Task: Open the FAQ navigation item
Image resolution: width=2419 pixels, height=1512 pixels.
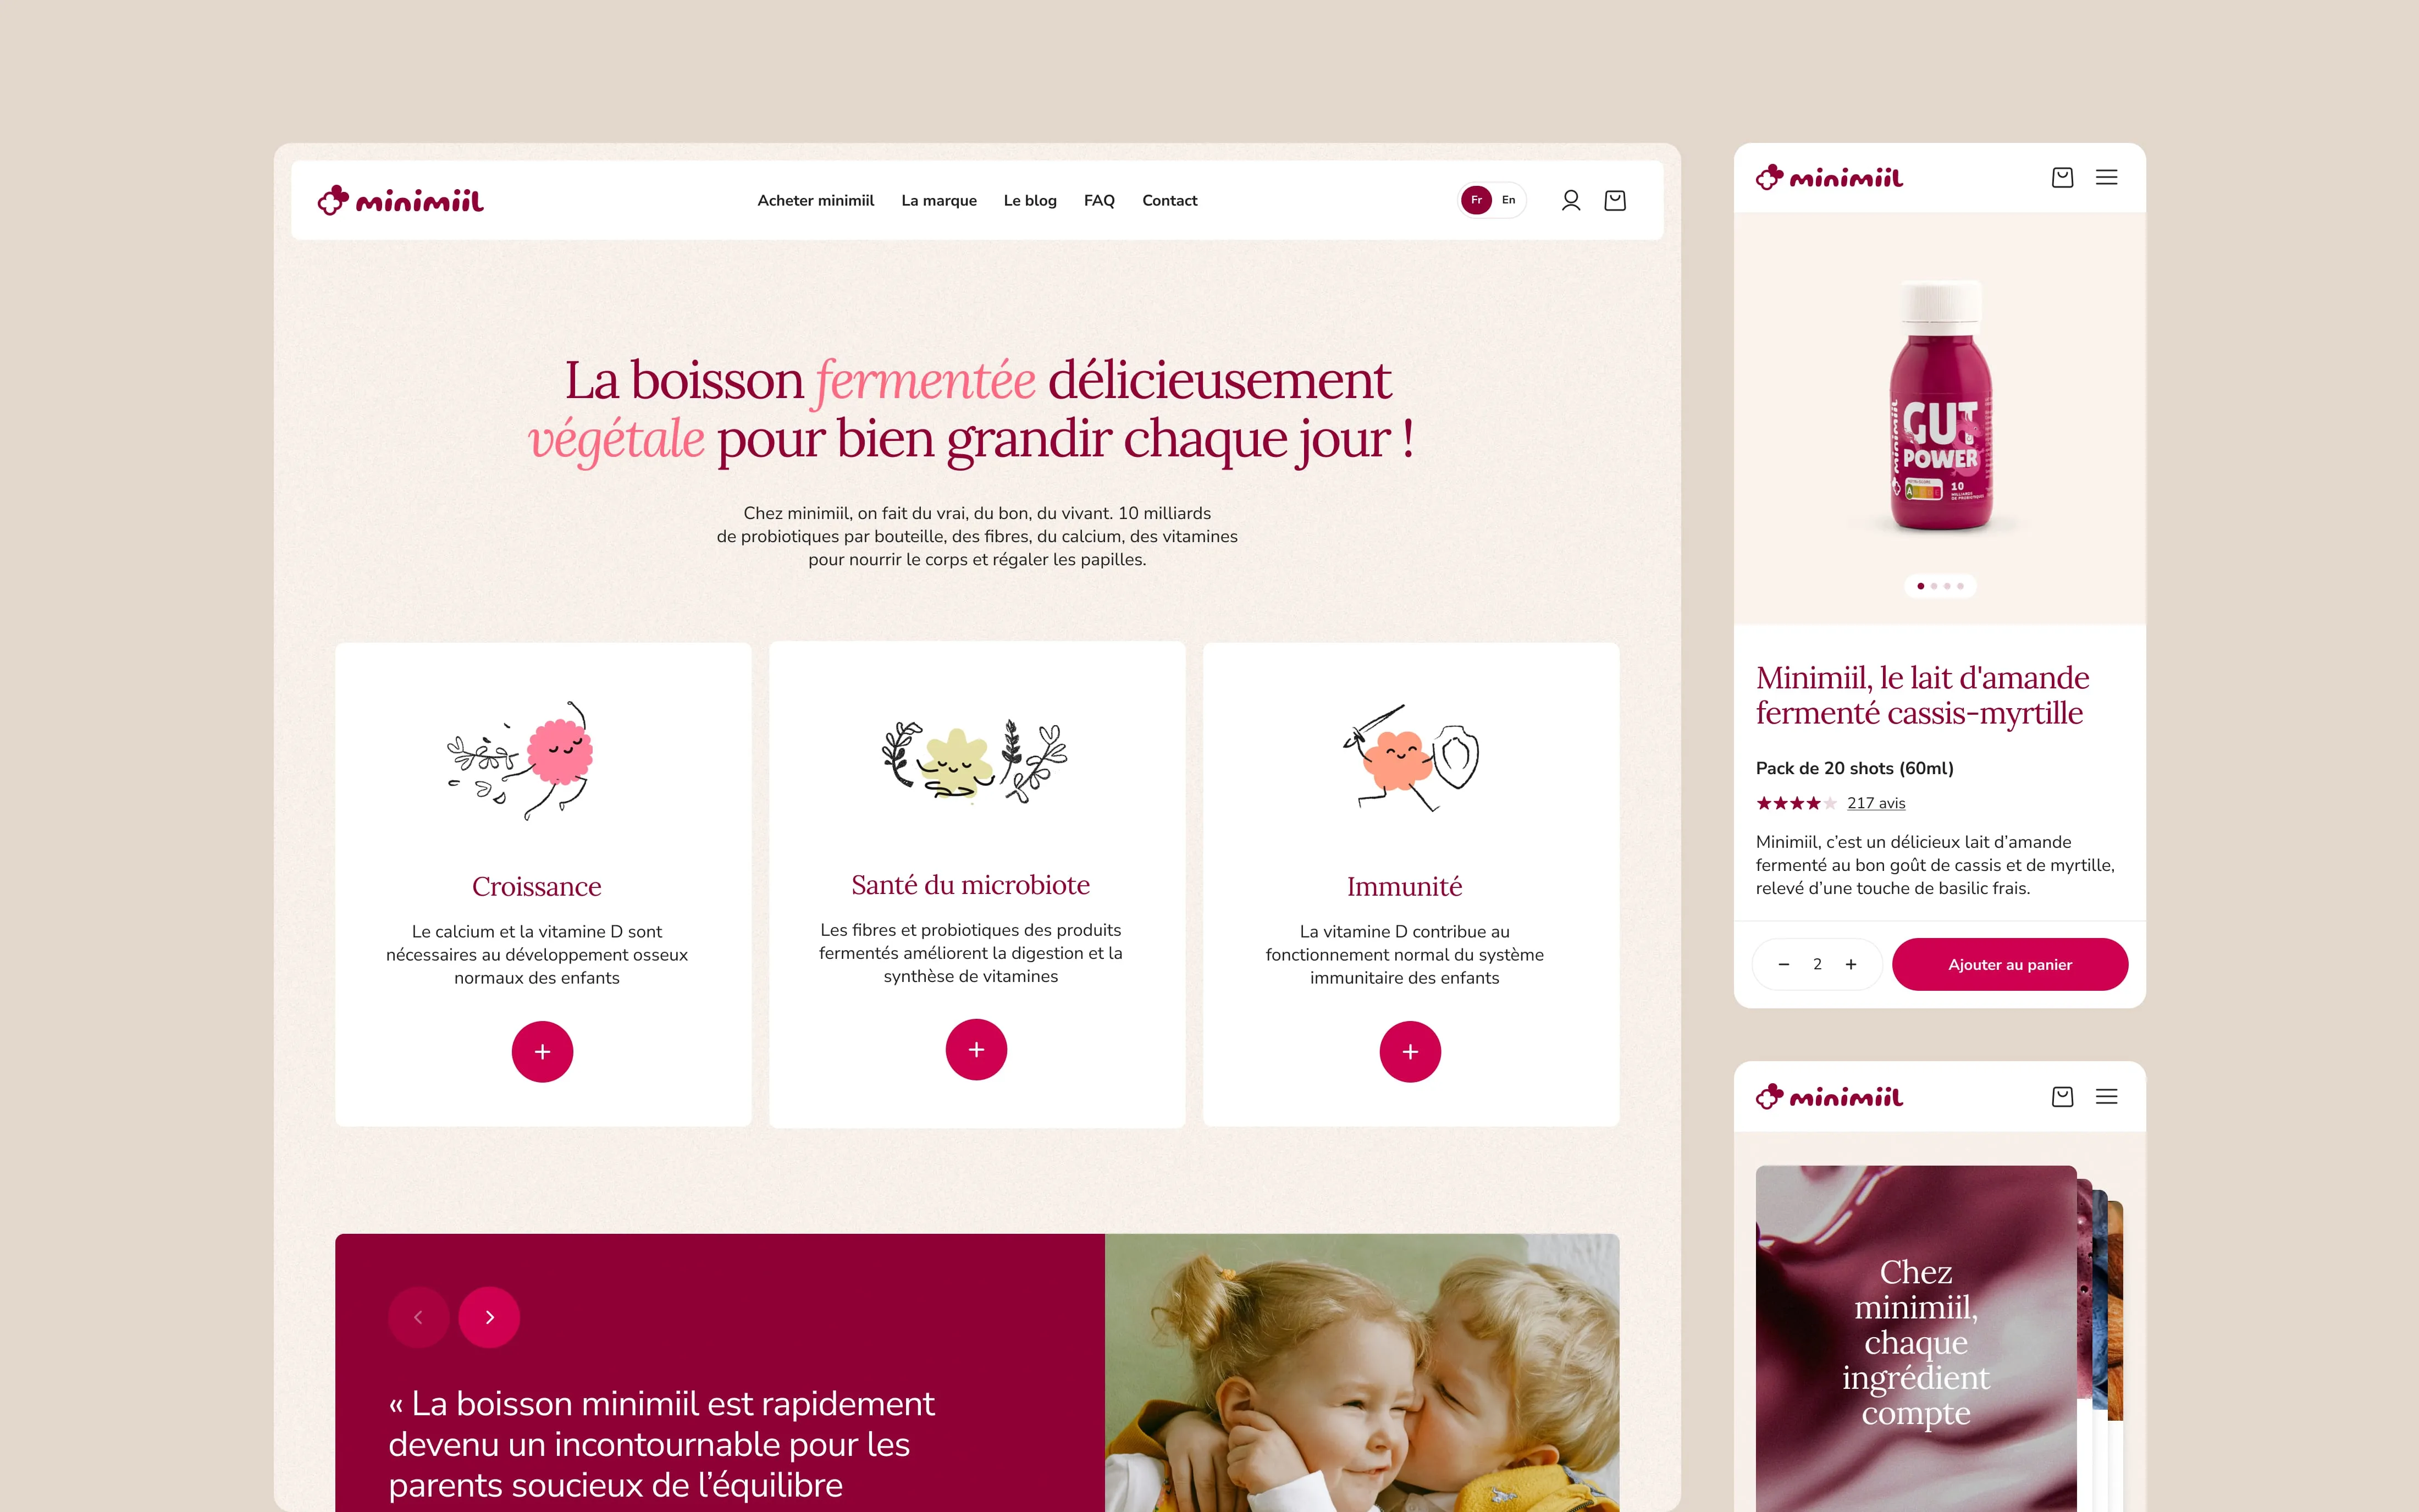Action: click(x=1098, y=200)
